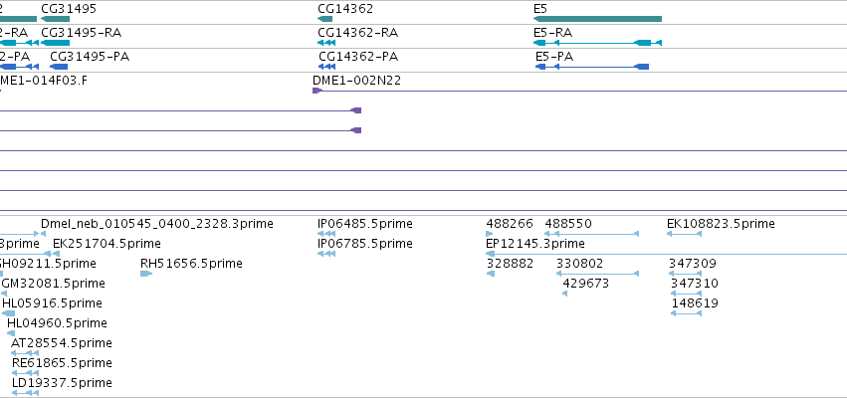Screen dimensions: 847x398
Task: Click the DME1-002N22 clone start marker
Action: [318, 91]
